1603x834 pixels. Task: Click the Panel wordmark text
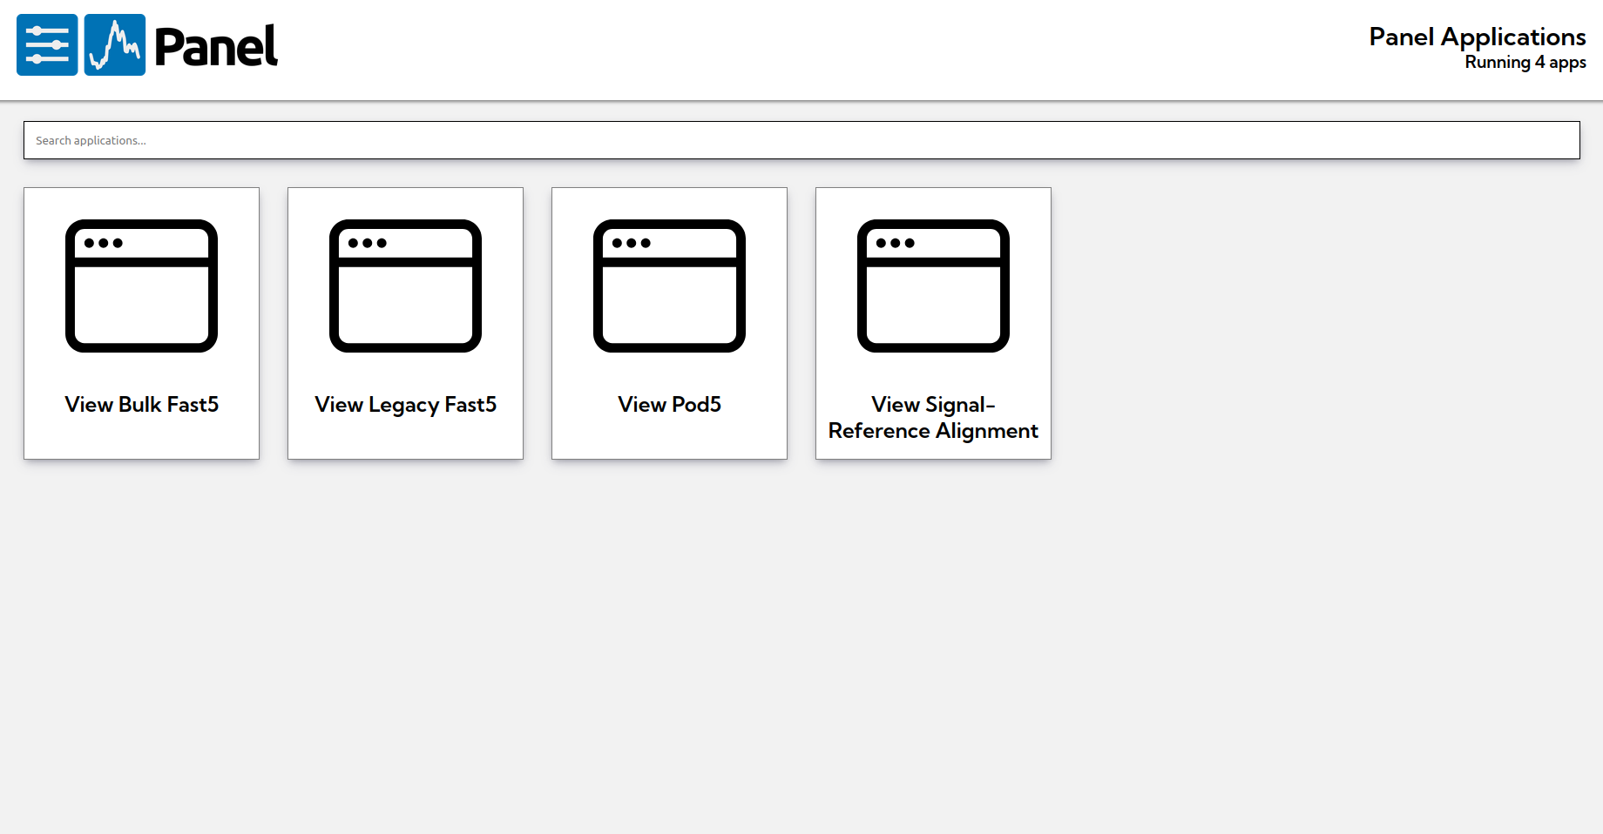tap(216, 47)
